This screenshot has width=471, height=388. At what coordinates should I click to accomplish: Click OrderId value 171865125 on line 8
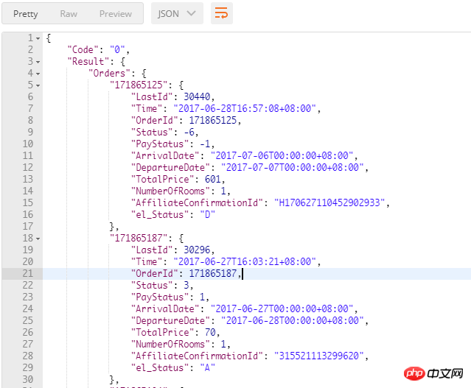click(213, 120)
